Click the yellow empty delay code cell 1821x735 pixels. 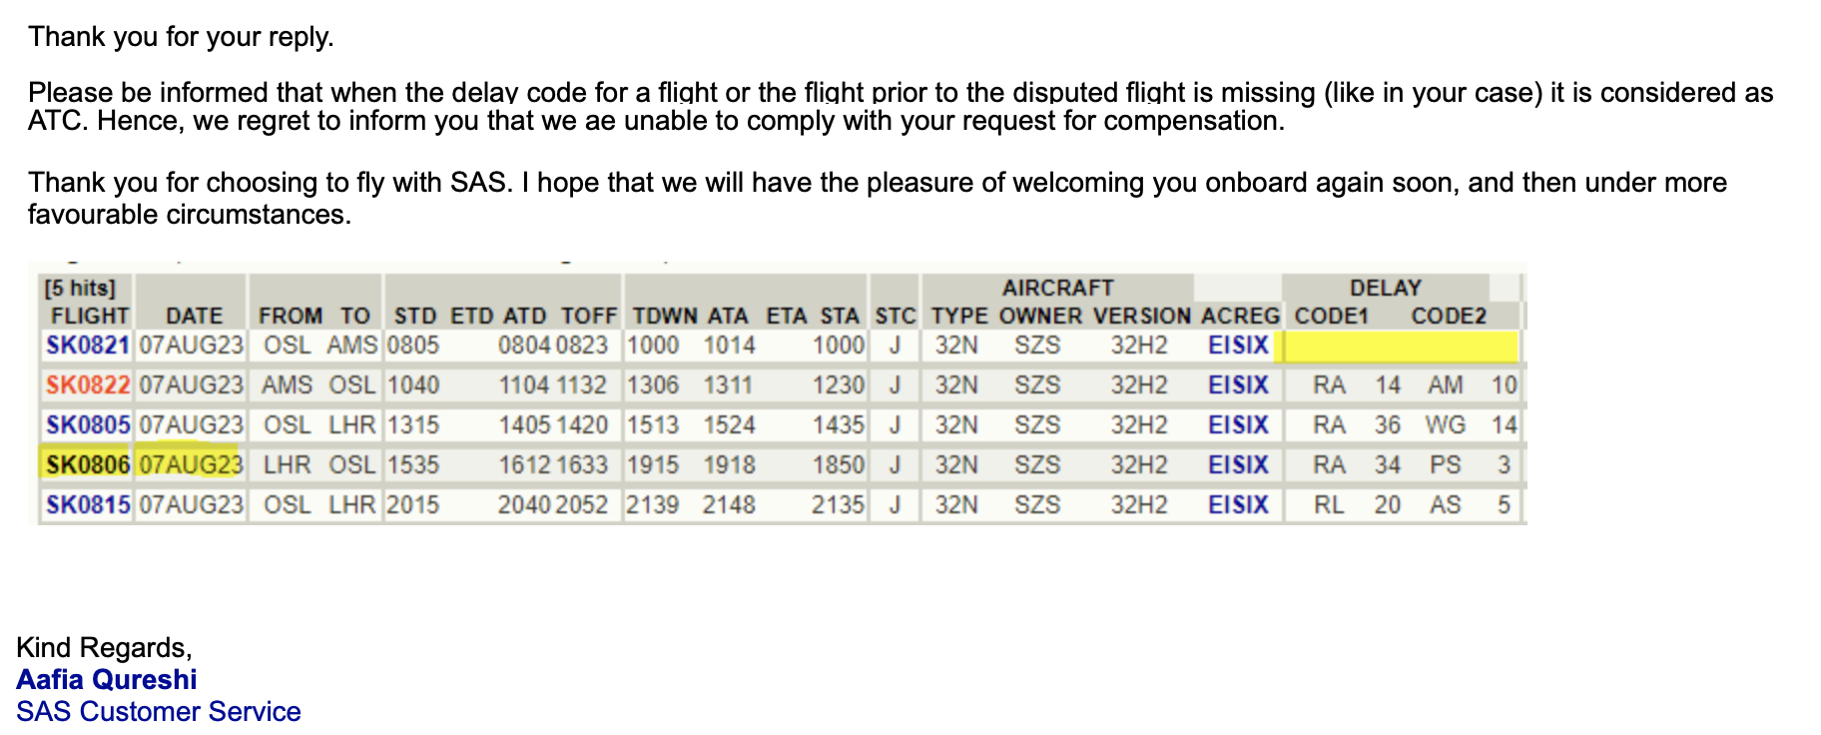(x=1400, y=347)
